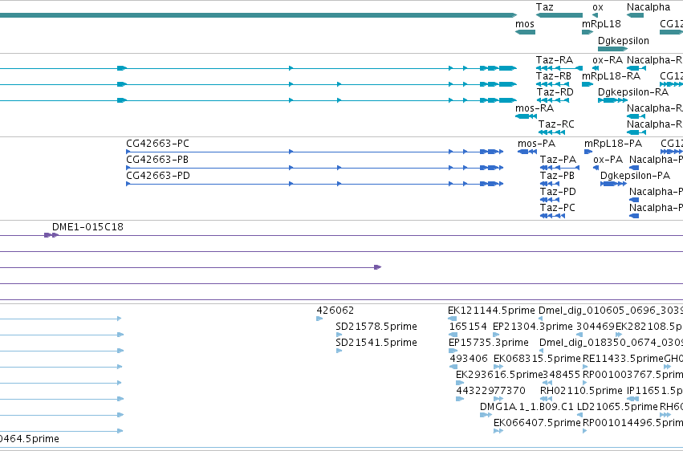
Task: Select the RE11433.5prime EST
Action: pos(585,367)
